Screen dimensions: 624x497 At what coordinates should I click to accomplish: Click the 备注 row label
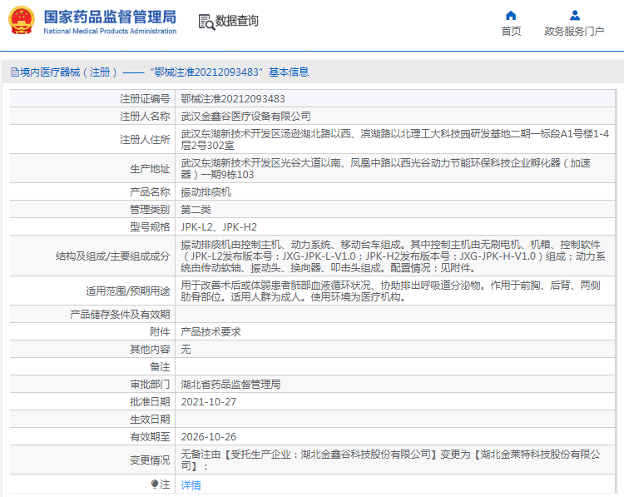pos(160,367)
